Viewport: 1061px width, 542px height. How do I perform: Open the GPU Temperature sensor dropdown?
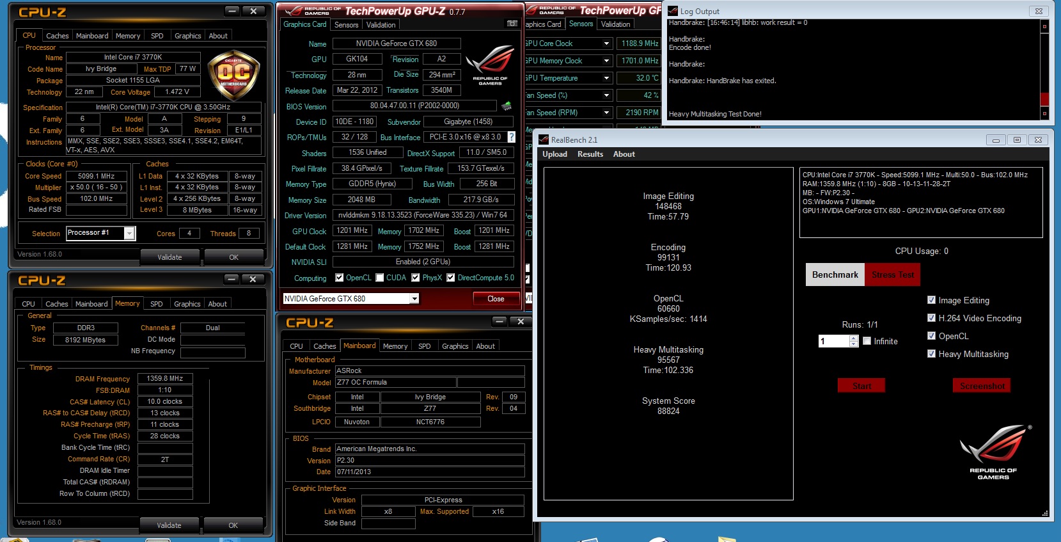pos(606,78)
